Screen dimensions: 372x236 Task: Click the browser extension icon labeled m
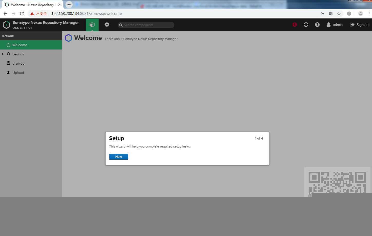coord(349,14)
